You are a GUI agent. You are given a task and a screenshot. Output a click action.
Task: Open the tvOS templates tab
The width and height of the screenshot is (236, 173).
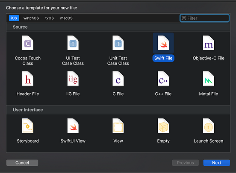(x=50, y=18)
